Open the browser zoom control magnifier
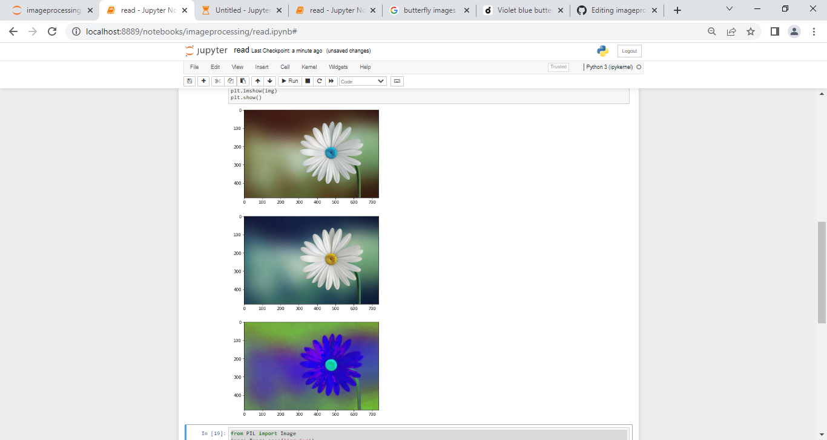 click(x=712, y=31)
